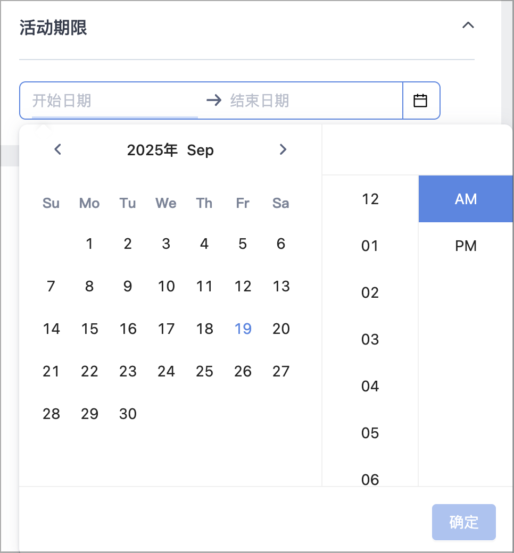Select September 2 in the calendar
Image resolution: width=514 pixels, height=553 pixels.
[x=128, y=244]
